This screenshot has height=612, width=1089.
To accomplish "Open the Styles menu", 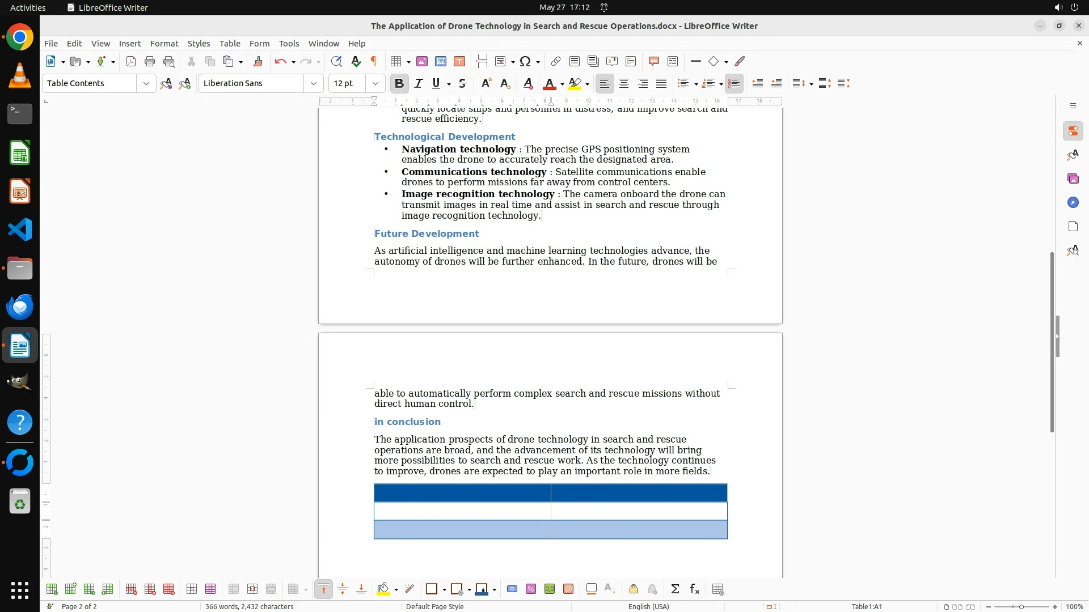I will coord(199,43).
